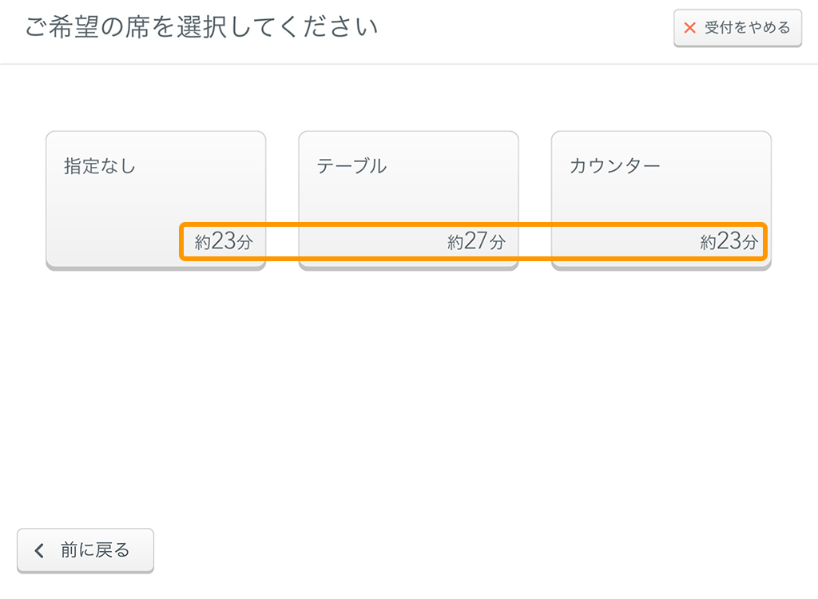
Task: Click the 約 character on 指定なし card
Action: pos(202,243)
